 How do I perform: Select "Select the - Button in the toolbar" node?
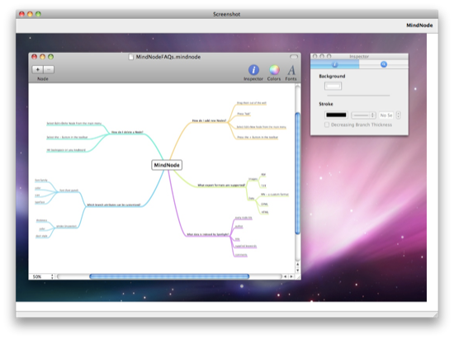coord(67,138)
